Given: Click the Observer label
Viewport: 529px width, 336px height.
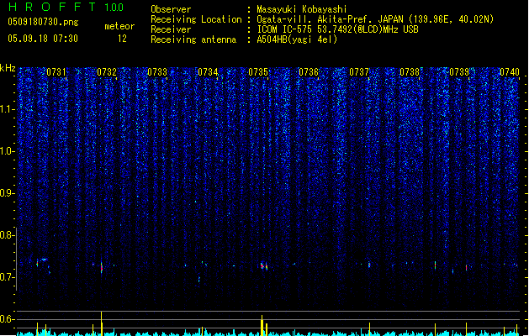Looking at the screenshot, I should [x=171, y=9].
